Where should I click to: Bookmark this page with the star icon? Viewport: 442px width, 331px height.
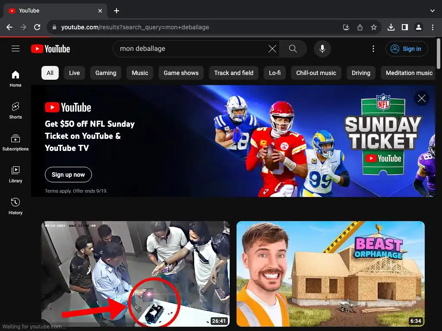pos(373,27)
